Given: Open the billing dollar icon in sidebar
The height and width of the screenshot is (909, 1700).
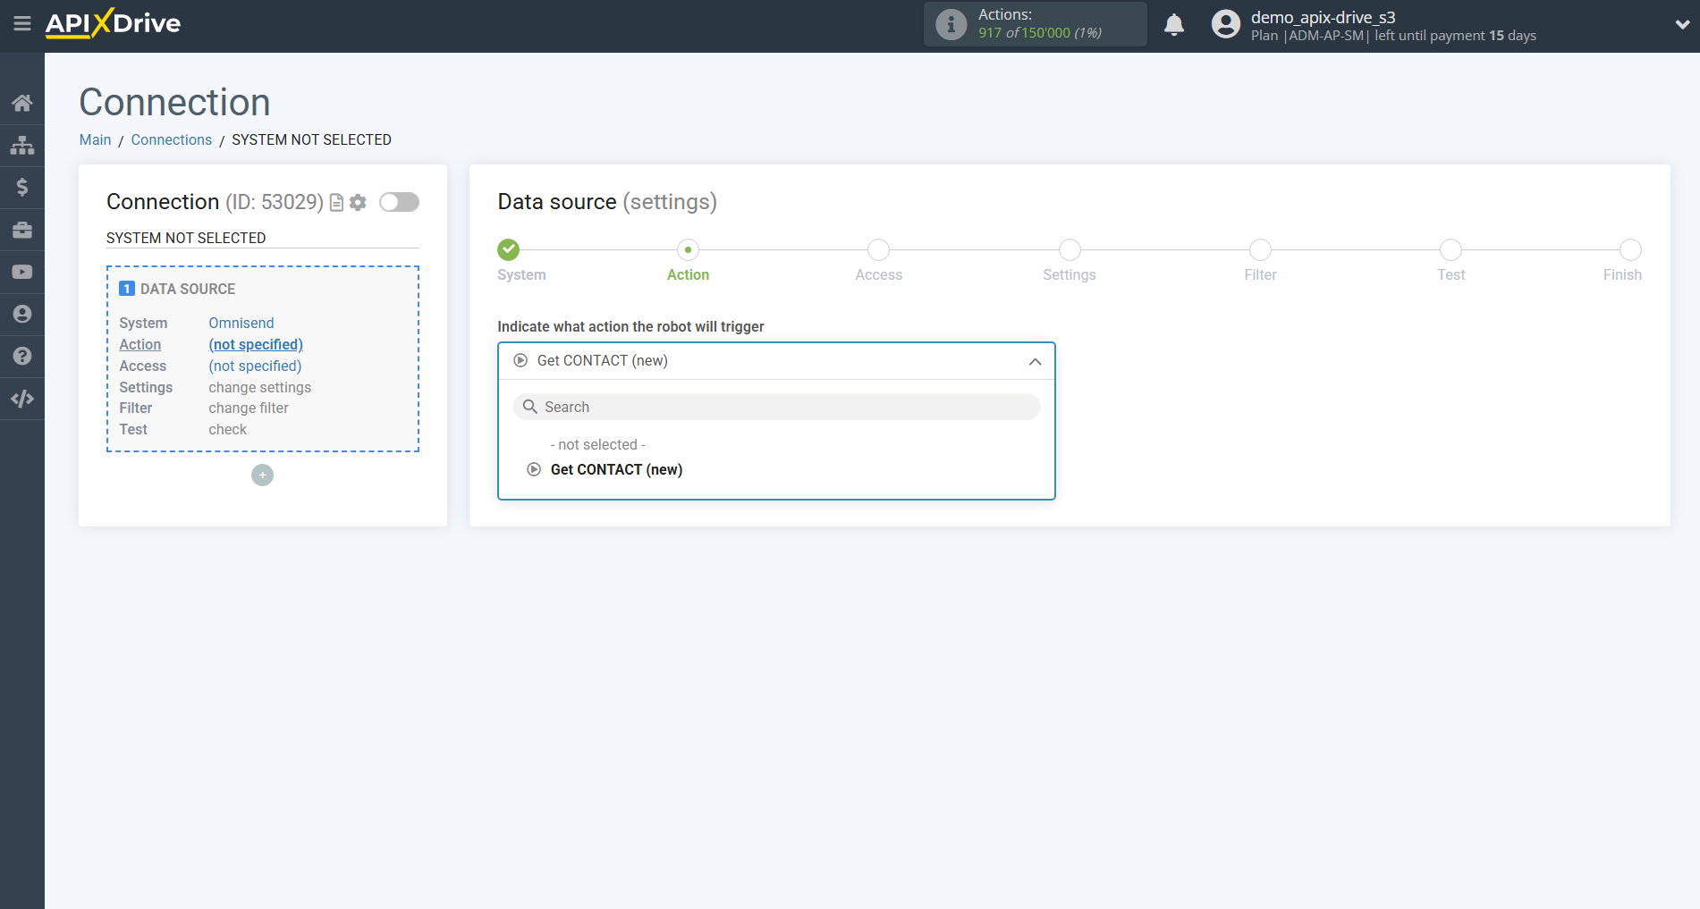Looking at the screenshot, I should 22,187.
